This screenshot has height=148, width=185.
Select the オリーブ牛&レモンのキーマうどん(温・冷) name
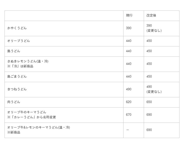38,128
